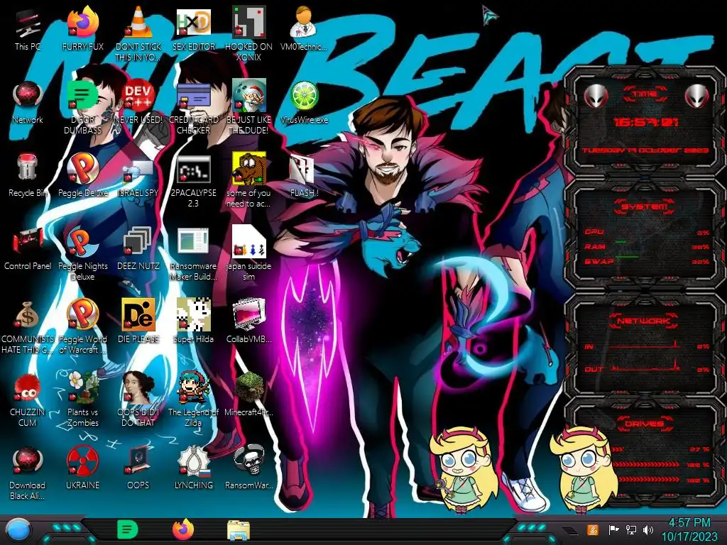Open OOPS DID I DO THAT portrait icon

tap(138, 399)
